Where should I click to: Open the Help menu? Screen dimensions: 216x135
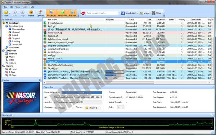[x=32, y=7]
